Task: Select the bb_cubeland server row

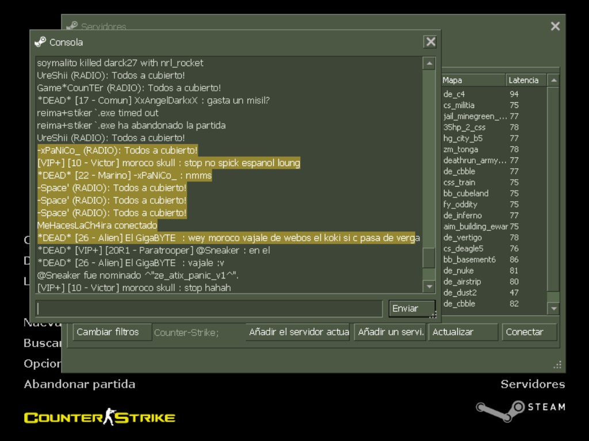Action: click(x=494, y=194)
